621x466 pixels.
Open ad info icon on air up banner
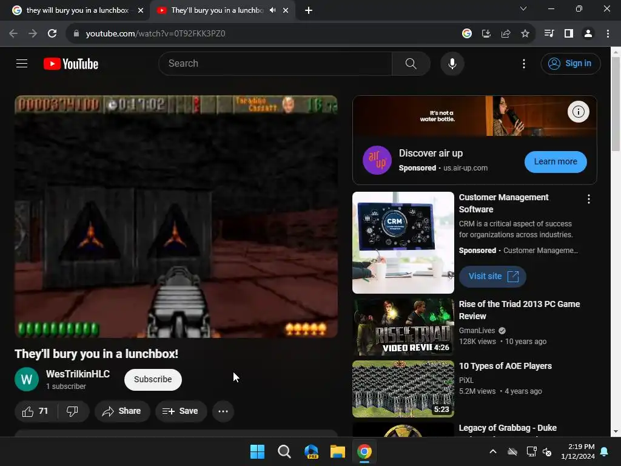coord(578,112)
